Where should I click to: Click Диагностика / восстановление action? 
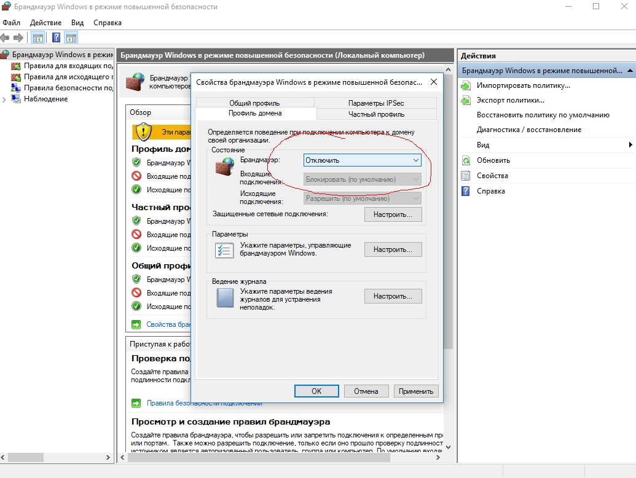(529, 130)
